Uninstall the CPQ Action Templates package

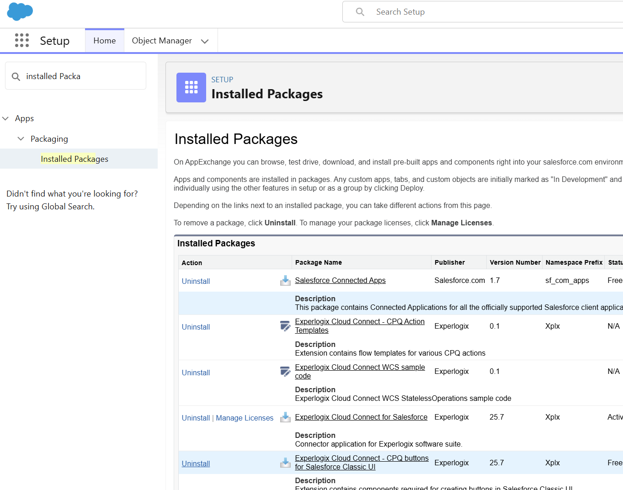pos(196,327)
